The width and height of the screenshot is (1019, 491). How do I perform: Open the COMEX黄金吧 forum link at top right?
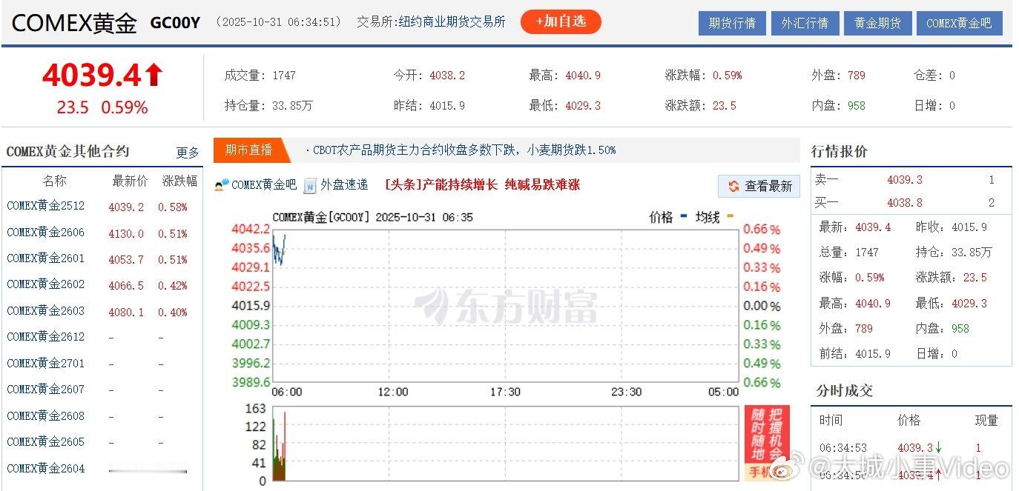[960, 23]
